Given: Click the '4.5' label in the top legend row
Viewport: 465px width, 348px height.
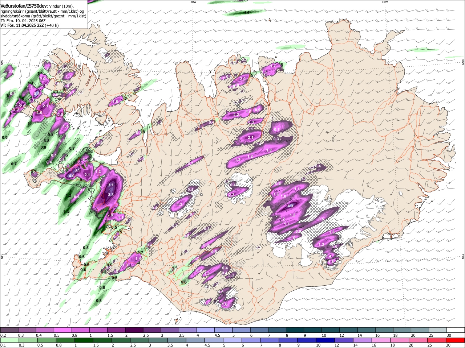Looking at the screenshot, I should [x=217, y=335].
